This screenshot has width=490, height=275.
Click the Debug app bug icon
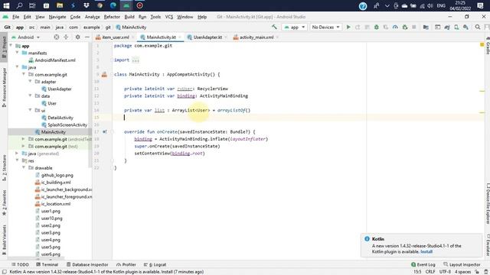coord(377,27)
